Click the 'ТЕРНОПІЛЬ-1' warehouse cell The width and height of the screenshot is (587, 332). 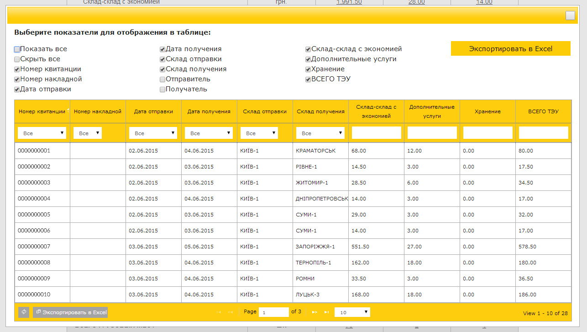(x=320, y=263)
